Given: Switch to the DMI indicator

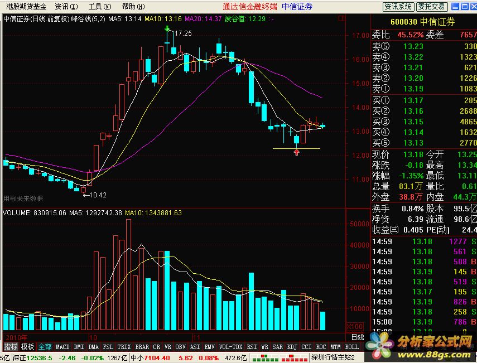Looking at the screenshot, I should pyautogui.click(x=79, y=347).
